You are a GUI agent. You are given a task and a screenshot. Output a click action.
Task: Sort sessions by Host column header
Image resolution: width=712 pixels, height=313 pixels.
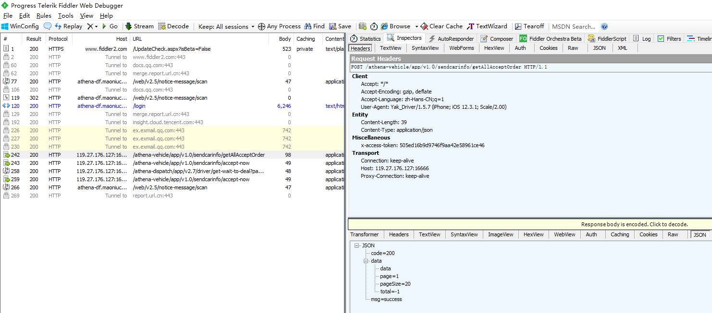[101, 39]
